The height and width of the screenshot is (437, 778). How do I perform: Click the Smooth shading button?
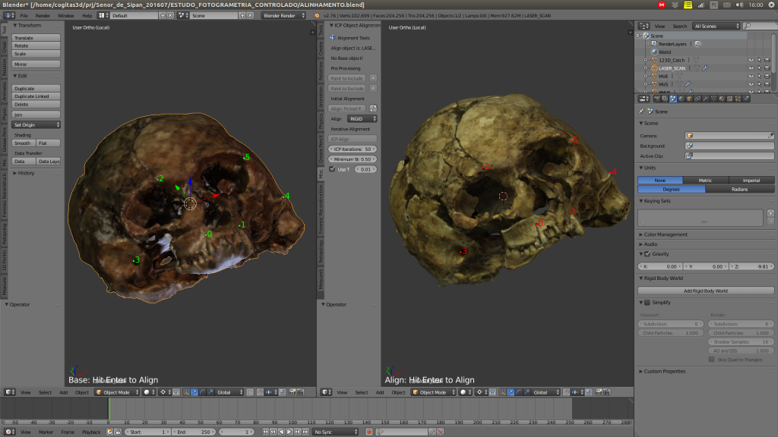24,143
